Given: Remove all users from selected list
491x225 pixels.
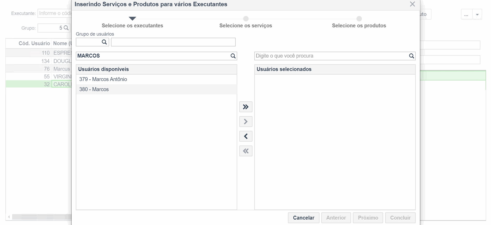Looking at the screenshot, I should tap(246, 151).
